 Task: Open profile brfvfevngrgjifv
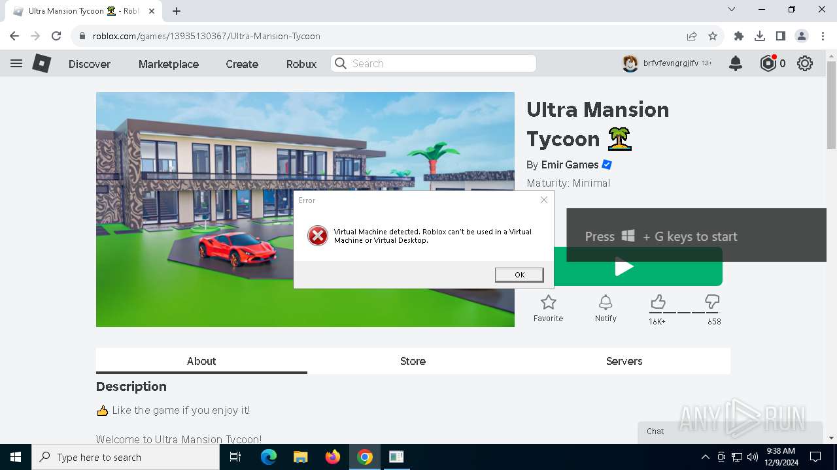click(x=667, y=63)
